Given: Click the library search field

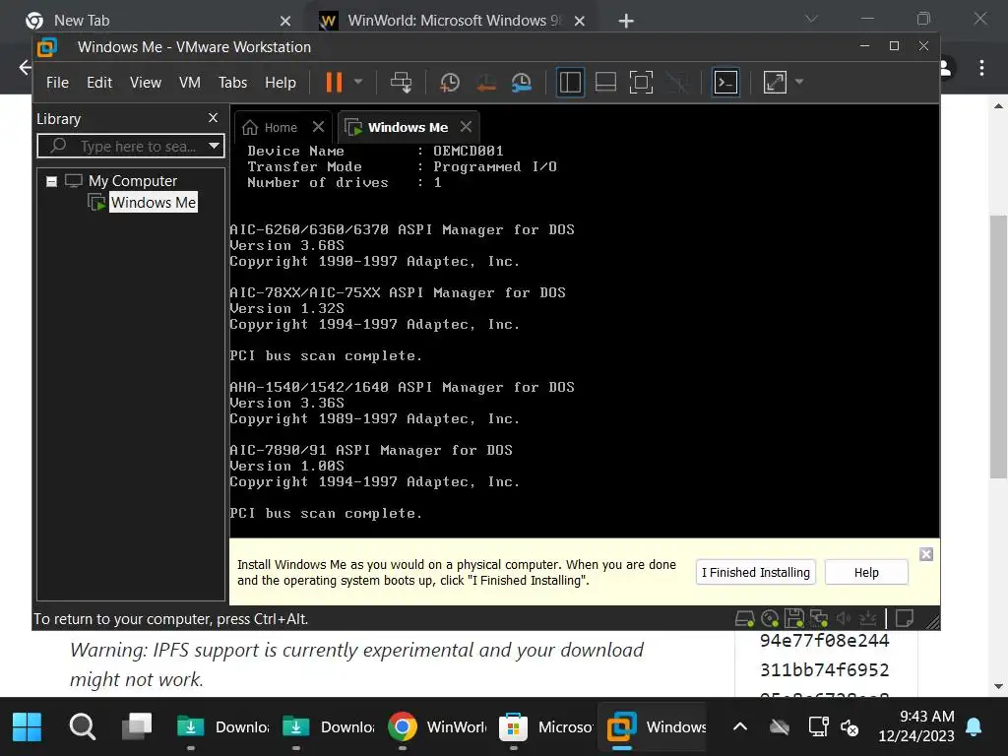Looking at the screenshot, I should pyautogui.click(x=129, y=146).
